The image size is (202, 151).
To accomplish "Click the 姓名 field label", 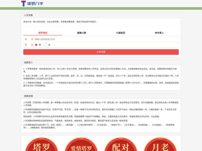I will [x=29, y=39].
